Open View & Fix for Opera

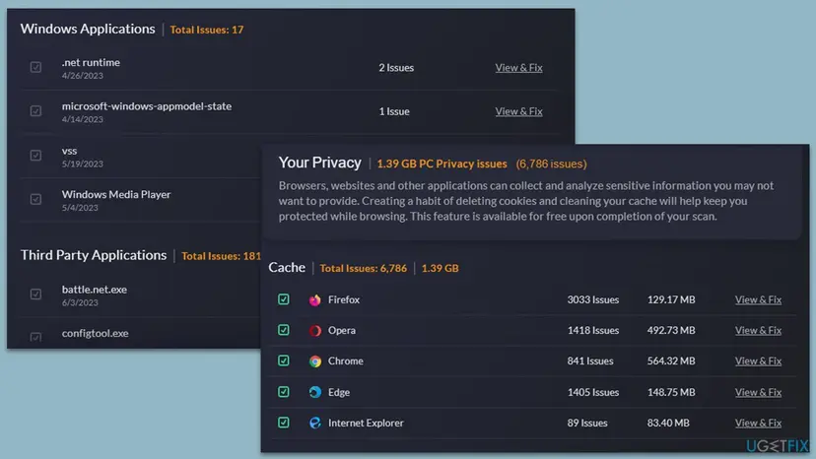758,330
